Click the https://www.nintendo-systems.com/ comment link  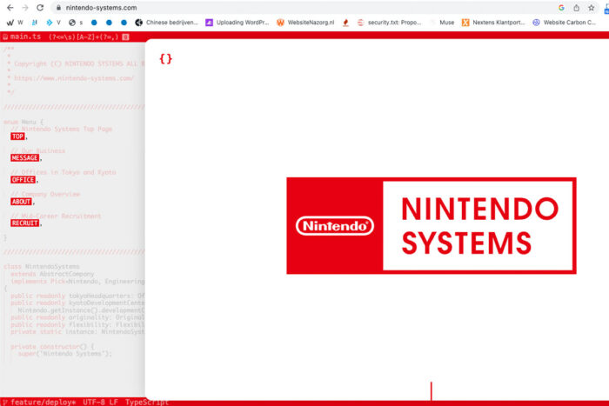[x=74, y=78]
